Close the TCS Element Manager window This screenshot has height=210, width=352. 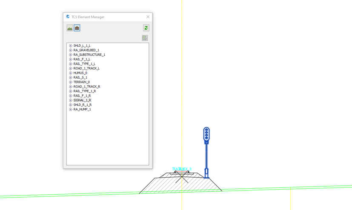tap(148, 17)
